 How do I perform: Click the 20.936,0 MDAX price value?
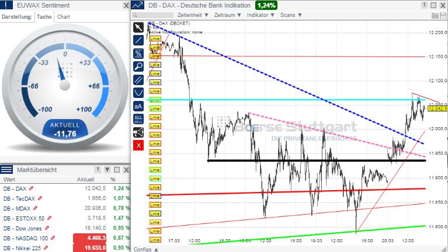95,208
